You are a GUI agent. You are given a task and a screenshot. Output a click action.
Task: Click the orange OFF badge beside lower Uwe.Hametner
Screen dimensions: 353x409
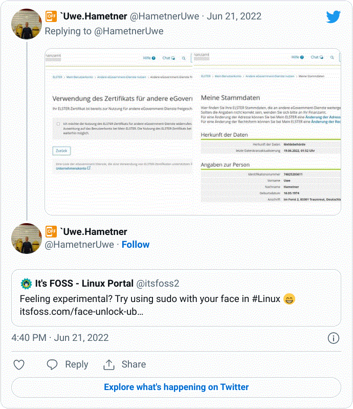(51, 231)
